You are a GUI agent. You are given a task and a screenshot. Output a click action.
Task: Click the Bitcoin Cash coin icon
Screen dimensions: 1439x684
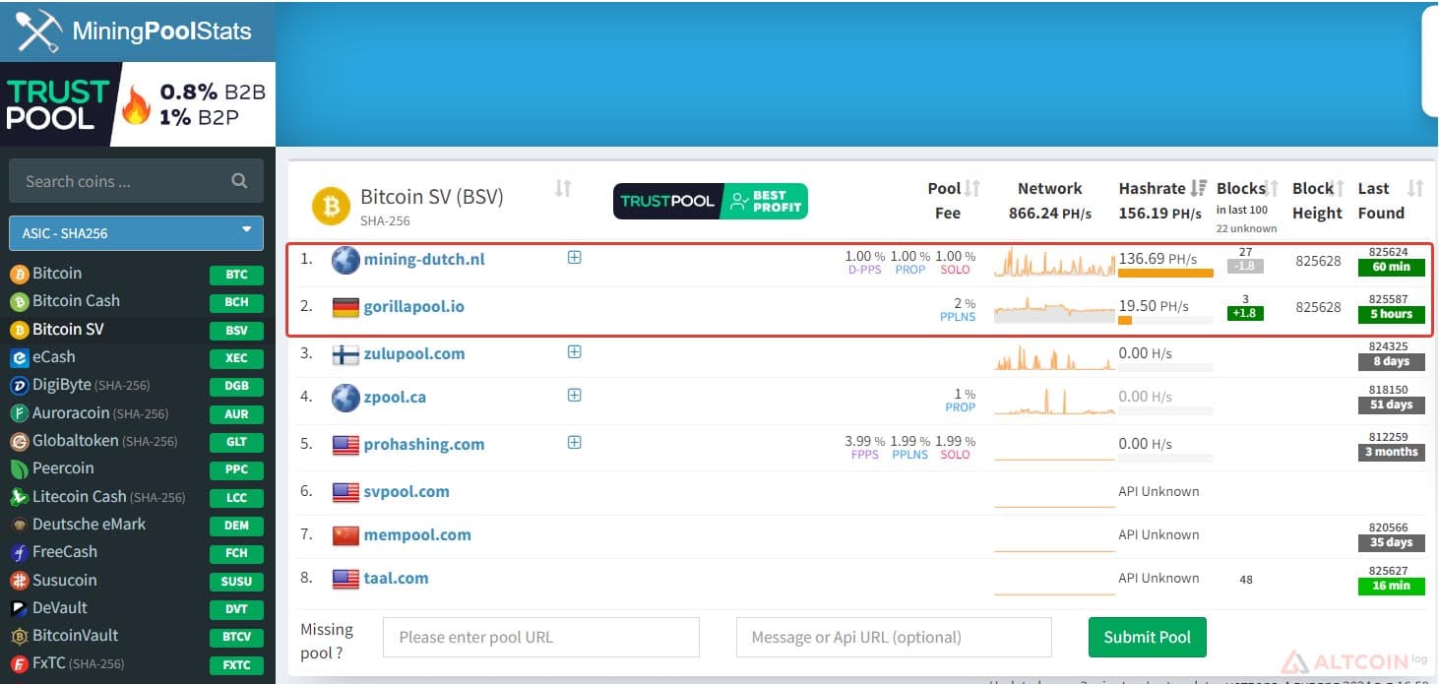pos(19,301)
